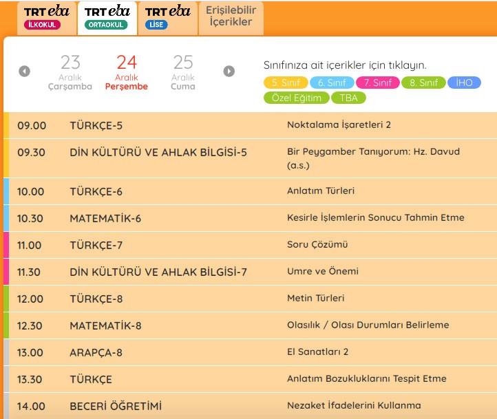Viewport: 497px width, 419px height.
Task: Click the TBA filter tag
Action: tap(349, 98)
